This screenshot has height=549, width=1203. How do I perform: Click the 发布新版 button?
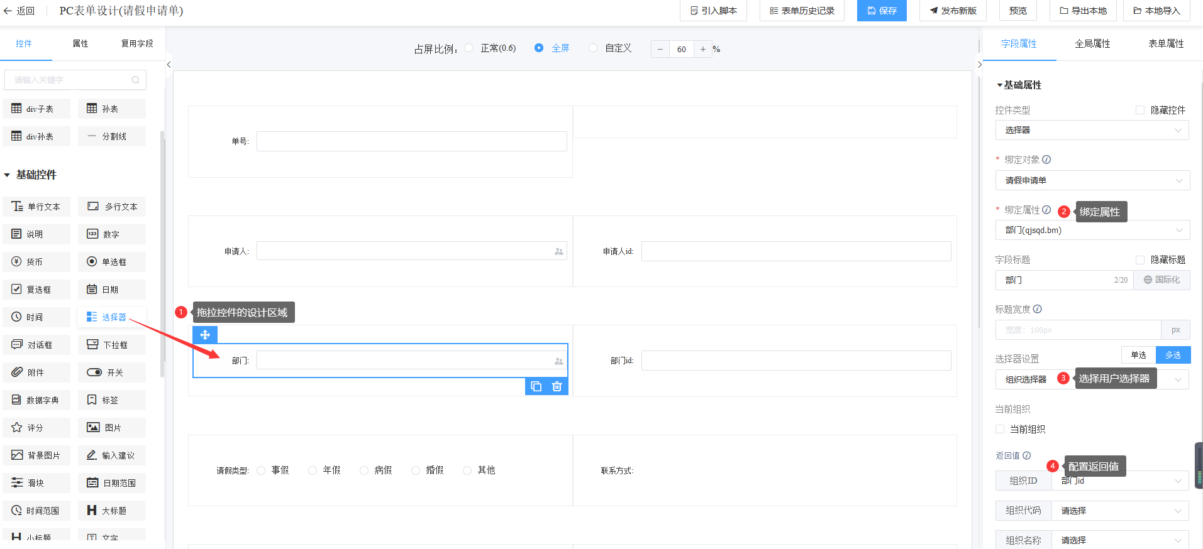click(953, 11)
